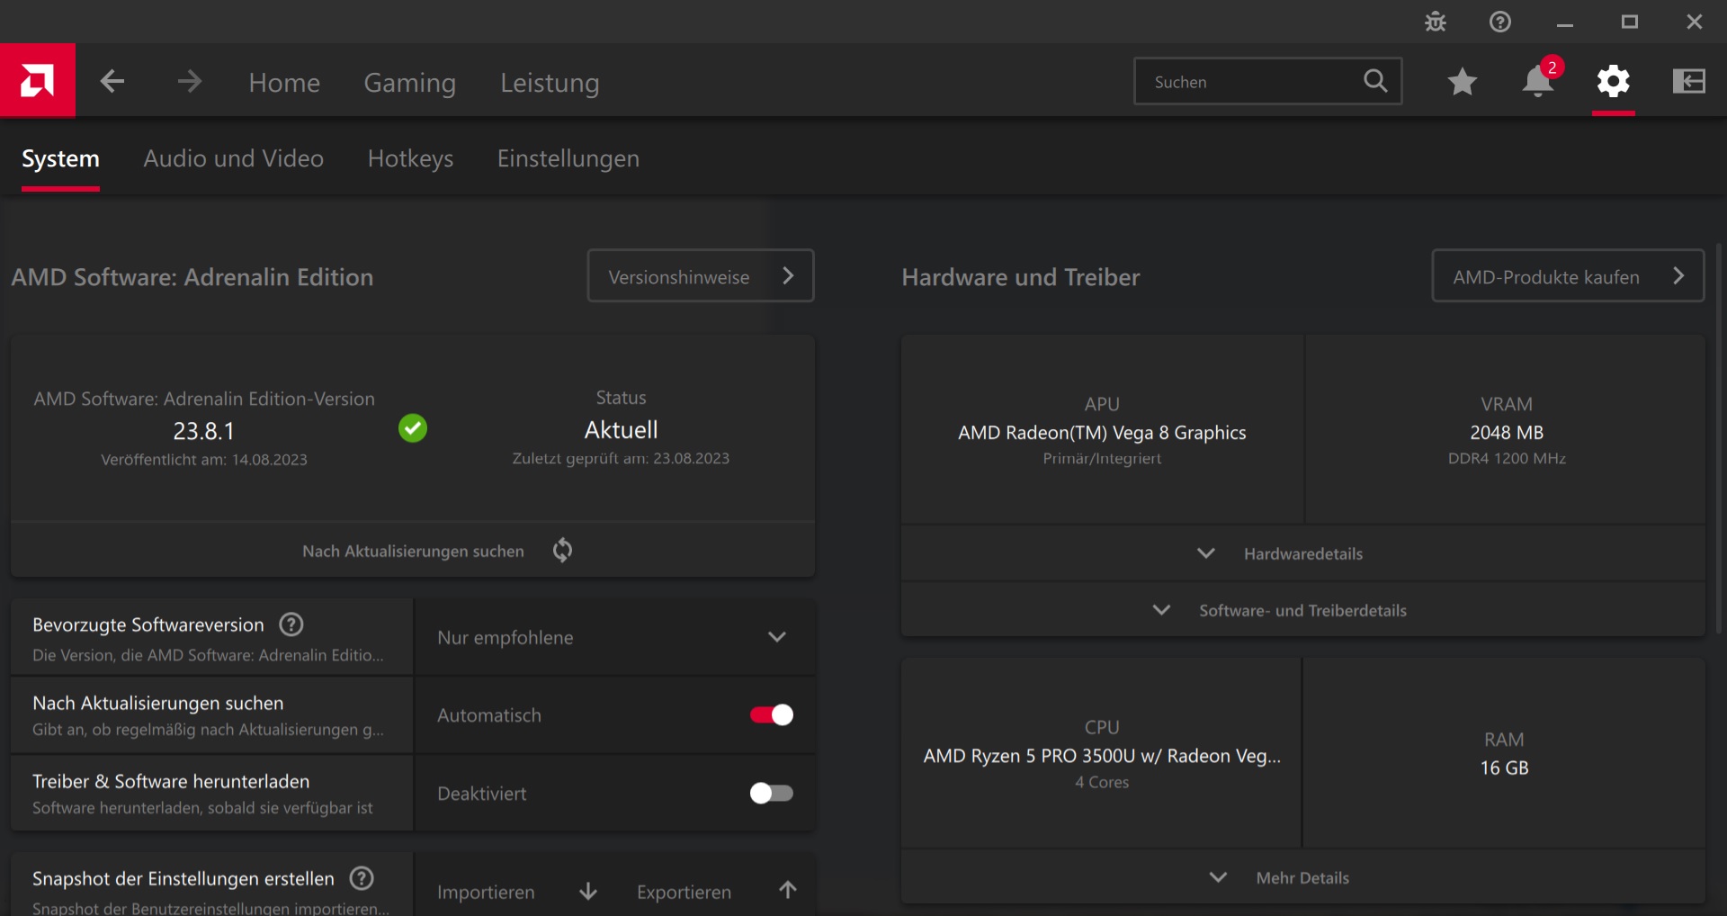
Task: Switch to the System tab
Action: (60, 159)
